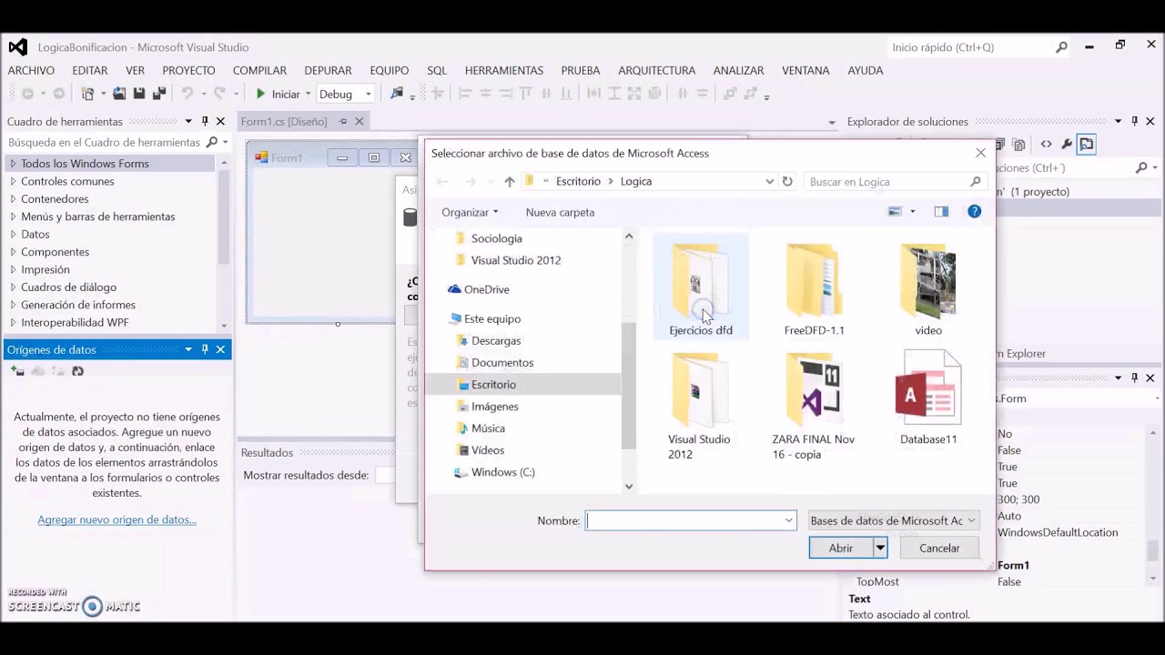Click the New Project toolbar icon
Screen dimensions: 1165x655
[88, 94]
